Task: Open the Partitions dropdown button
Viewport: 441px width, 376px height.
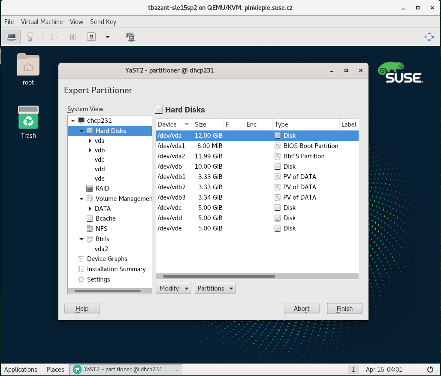Action: pos(215,288)
